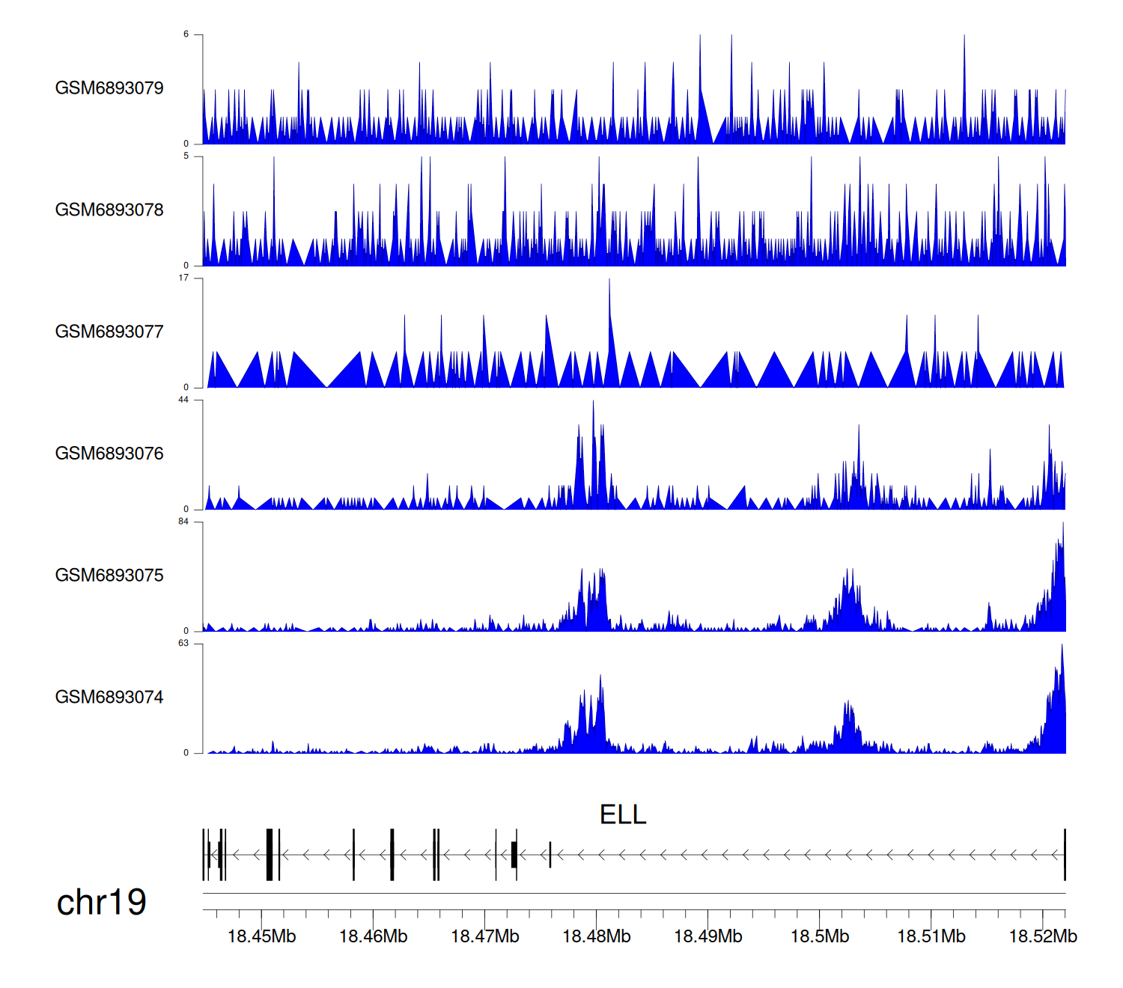This screenshot has height=988, width=1123.
Task: Click the rightmost ELL exon bar
Action: (x=1065, y=855)
